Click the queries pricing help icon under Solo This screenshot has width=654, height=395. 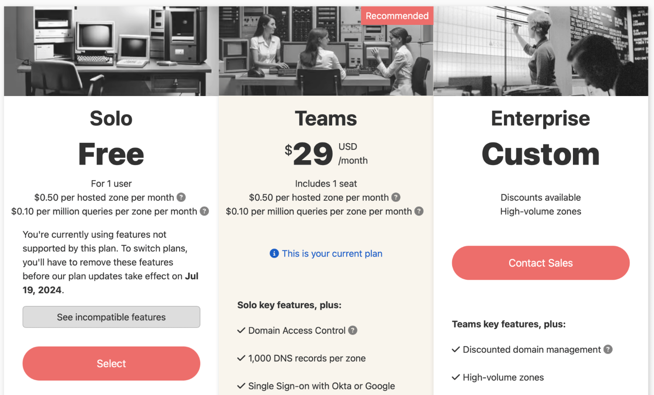point(204,211)
